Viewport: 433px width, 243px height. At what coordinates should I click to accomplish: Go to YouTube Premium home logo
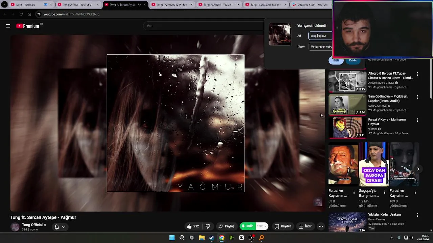point(28,26)
